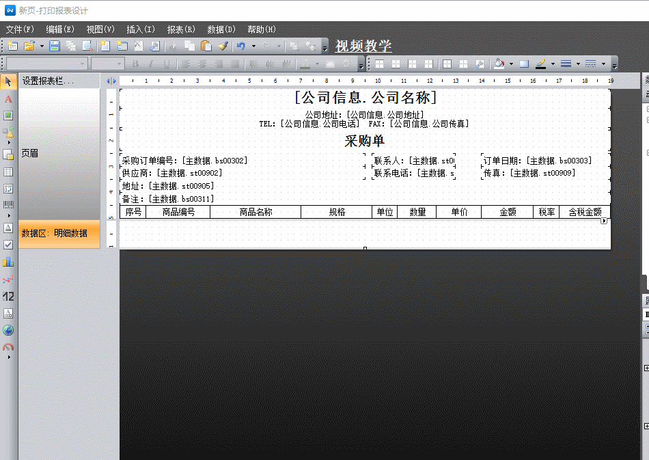Select the text label 'A' tool
The image size is (649, 460).
pos(8,99)
